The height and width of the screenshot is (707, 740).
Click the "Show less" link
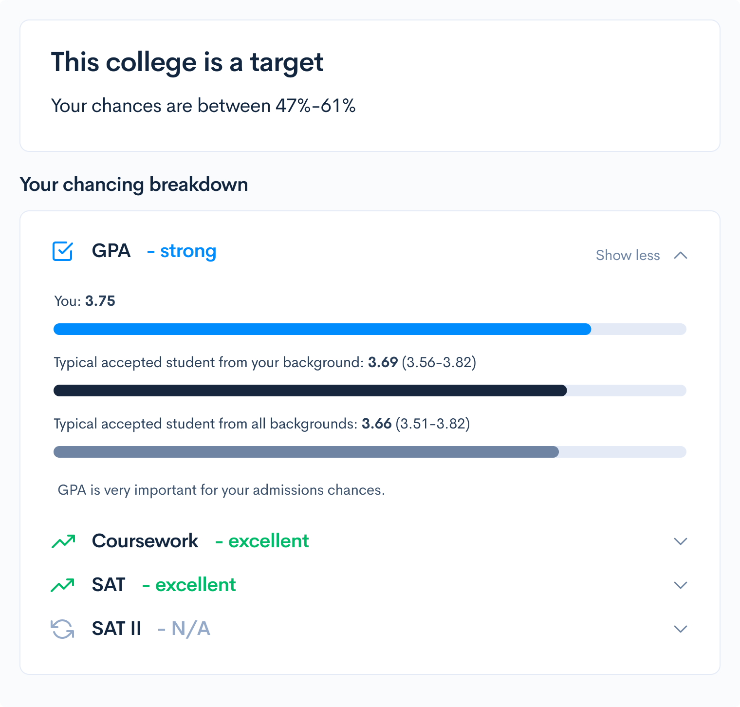[x=628, y=255]
